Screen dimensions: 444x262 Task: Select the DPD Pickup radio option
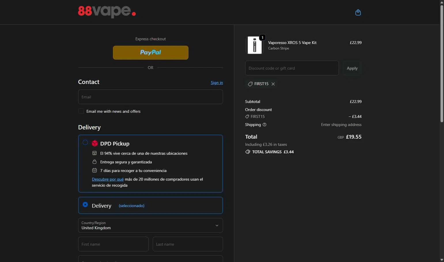point(85,142)
